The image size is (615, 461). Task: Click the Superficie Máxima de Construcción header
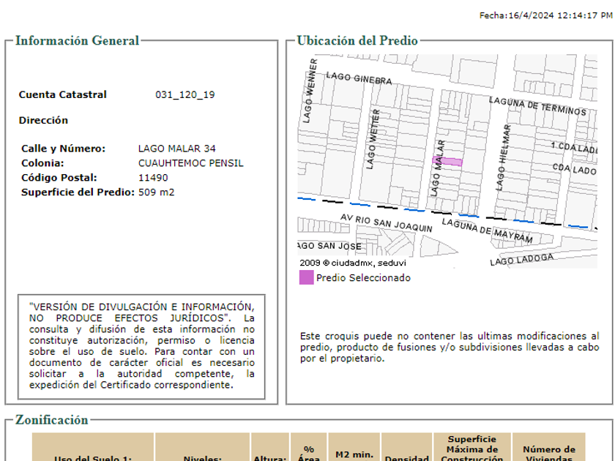pyautogui.click(x=472, y=449)
